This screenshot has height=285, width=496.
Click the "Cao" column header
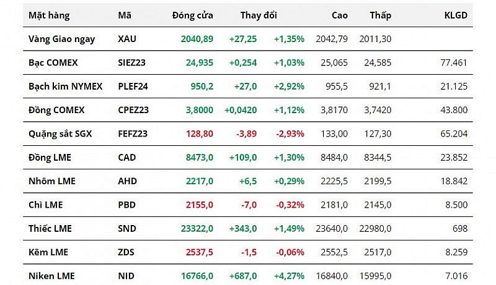pos(340,15)
